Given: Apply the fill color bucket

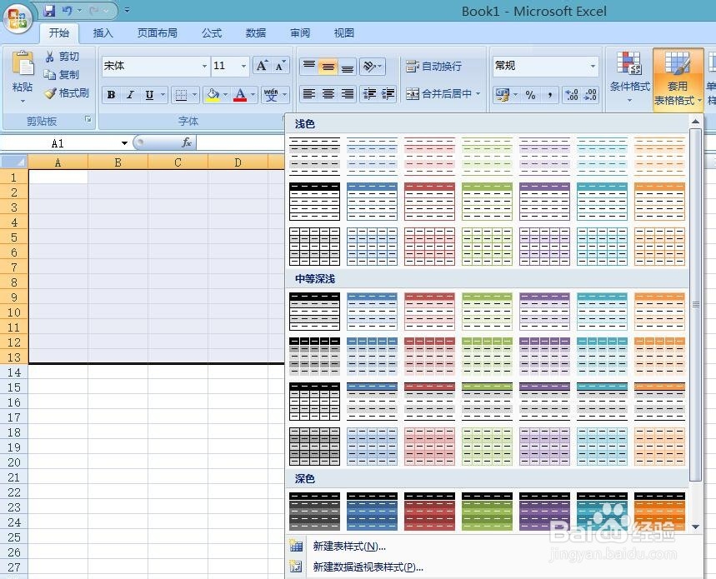Looking at the screenshot, I should (213, 94).
